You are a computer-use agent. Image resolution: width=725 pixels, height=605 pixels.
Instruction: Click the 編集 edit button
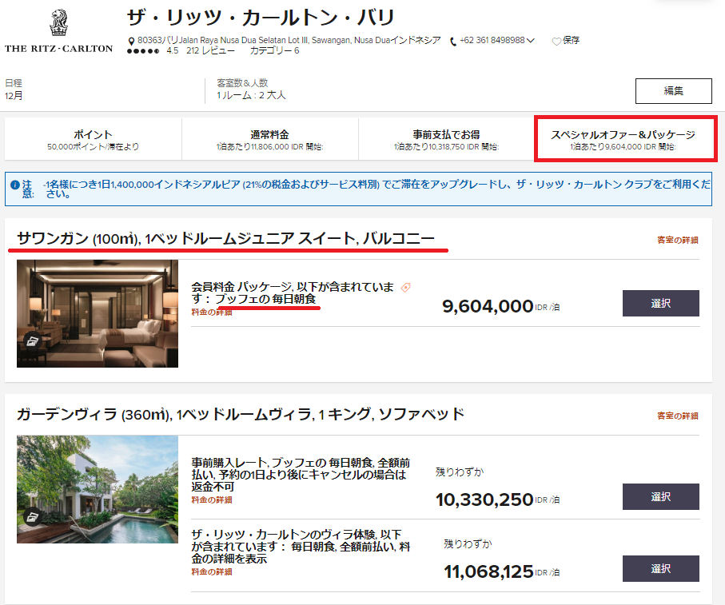coord(673,91)
